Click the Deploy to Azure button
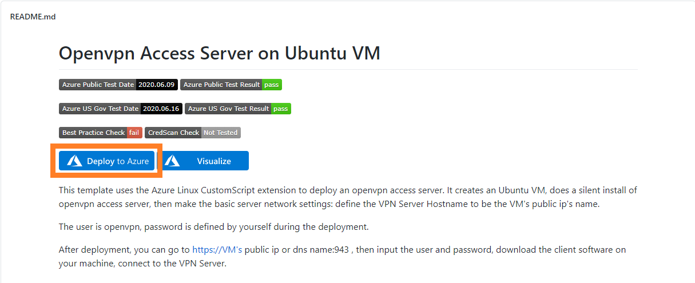Image resolution: width=695 pixels, height=283 pixels. 106,161
